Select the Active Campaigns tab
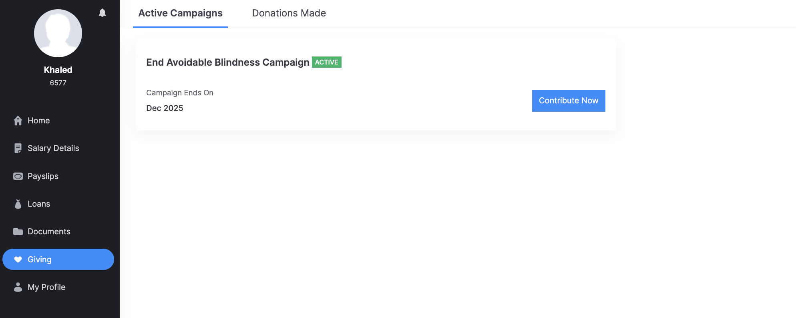The width and height of the screenshot is (796, 318). click(180, 13)
